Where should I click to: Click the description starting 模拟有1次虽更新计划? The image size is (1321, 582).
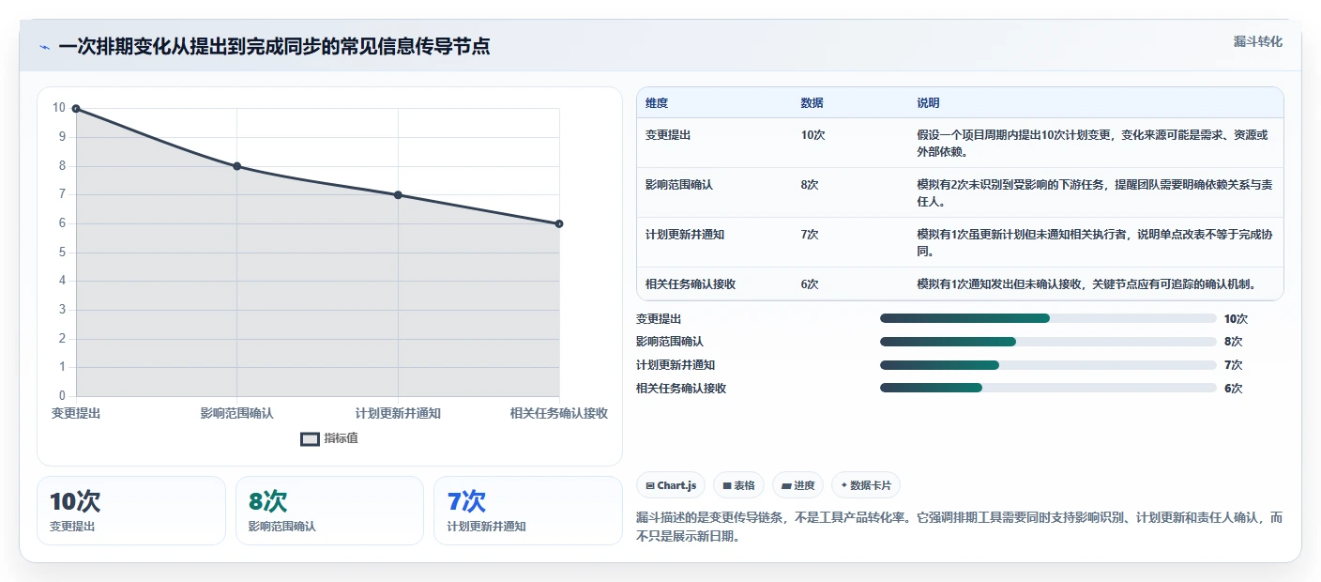click(1093, 242)
